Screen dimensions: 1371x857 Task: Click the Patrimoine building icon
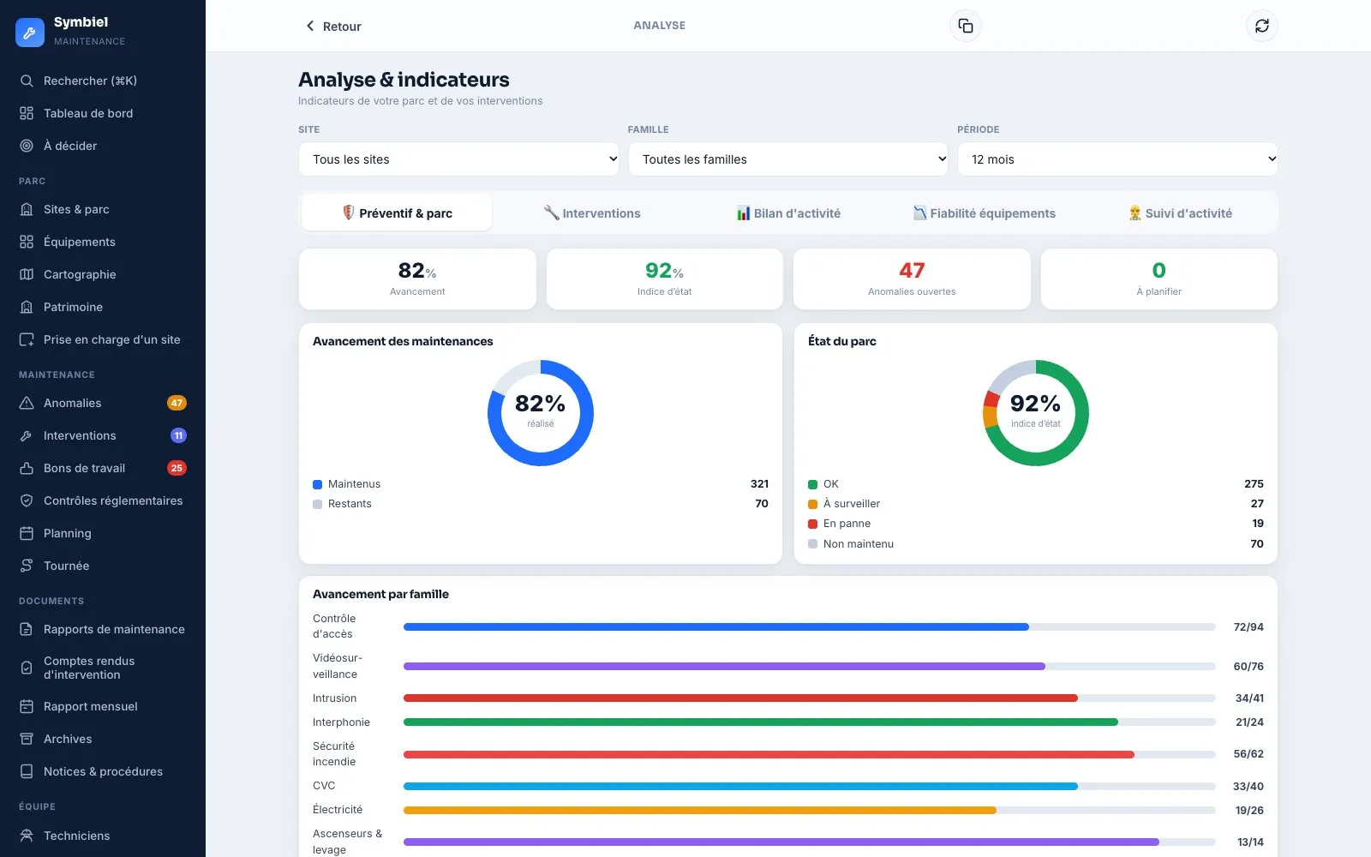(x=27, y=307)
